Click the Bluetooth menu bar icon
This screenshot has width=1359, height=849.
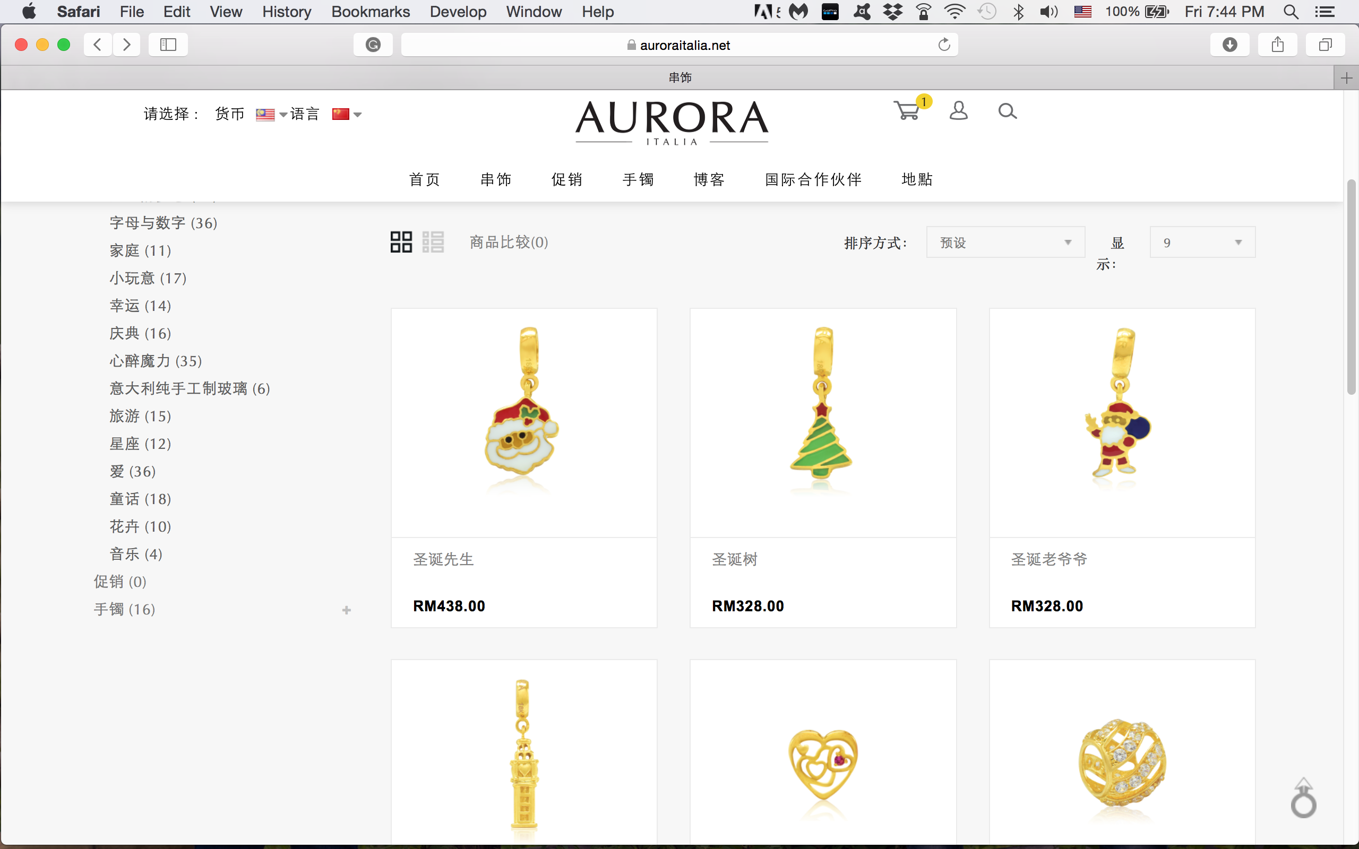point(1019,11)
